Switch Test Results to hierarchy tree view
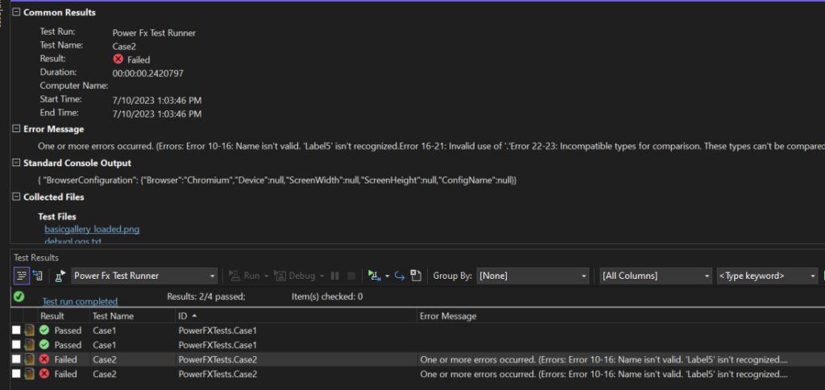825x390 pixels. click(x=37, y=276)
